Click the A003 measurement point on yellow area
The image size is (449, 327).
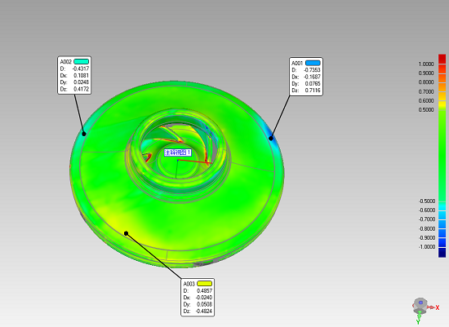[x=126, y=233]
